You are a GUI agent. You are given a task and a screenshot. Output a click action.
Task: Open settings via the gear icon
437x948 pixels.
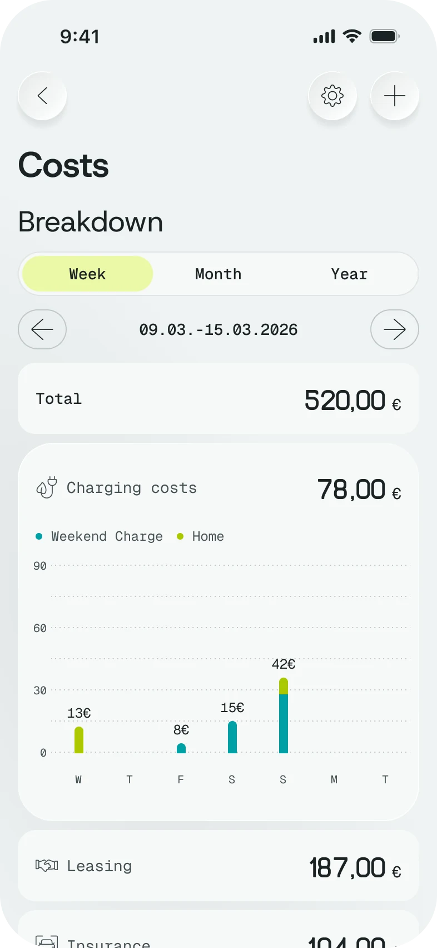[332, 96]
